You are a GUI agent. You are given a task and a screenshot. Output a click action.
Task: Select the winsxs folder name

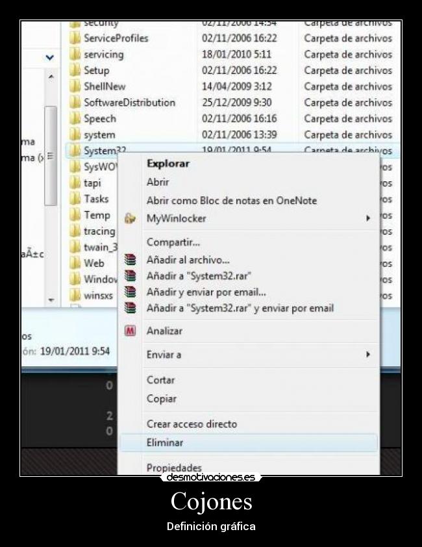tap(98, 296)
